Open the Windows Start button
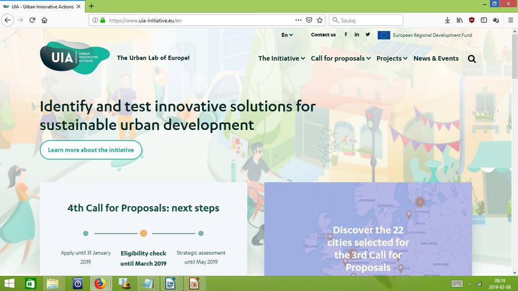This screenshot has width=518, height=291. coord(9,283)
